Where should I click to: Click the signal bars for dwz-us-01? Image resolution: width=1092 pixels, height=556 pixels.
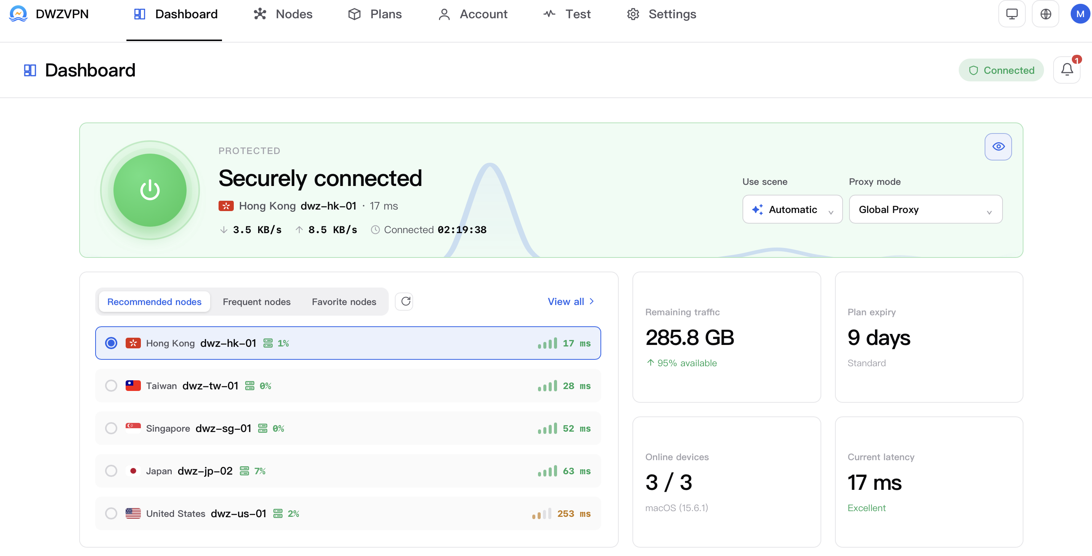click(x=541, y=513)
